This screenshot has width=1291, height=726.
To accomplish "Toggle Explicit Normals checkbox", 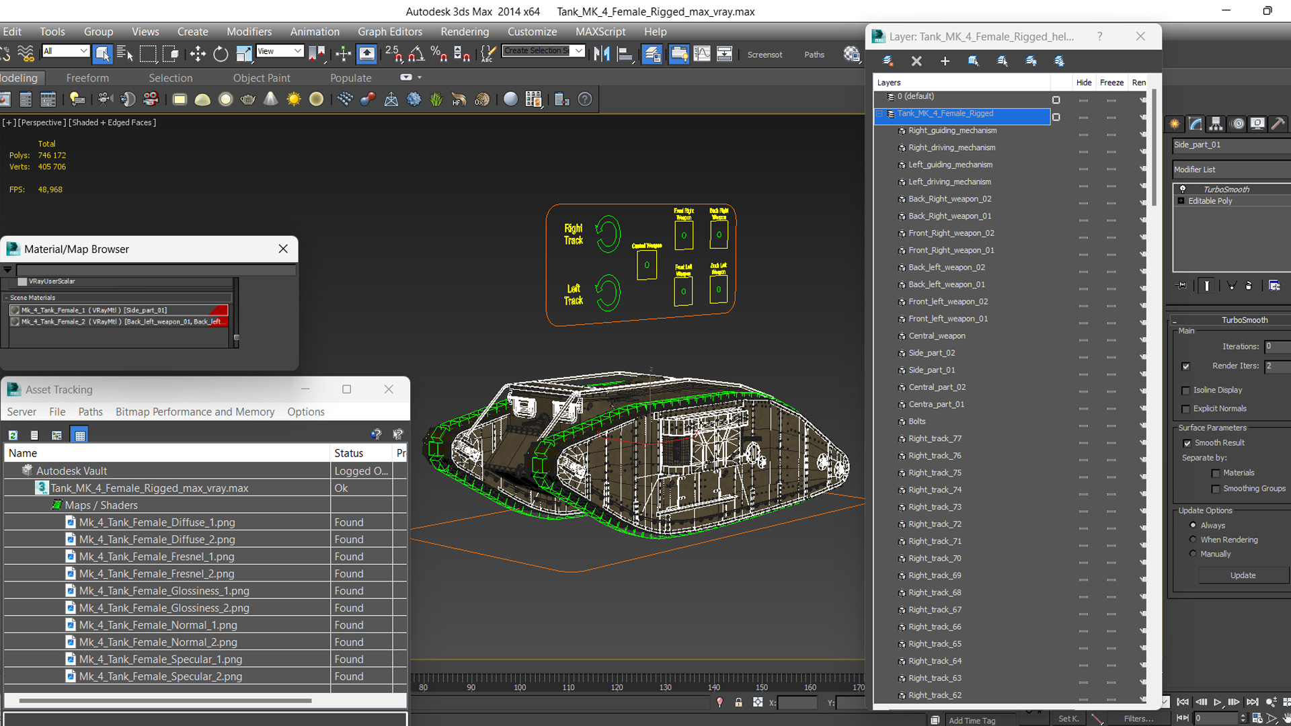I will point(1186,409).
